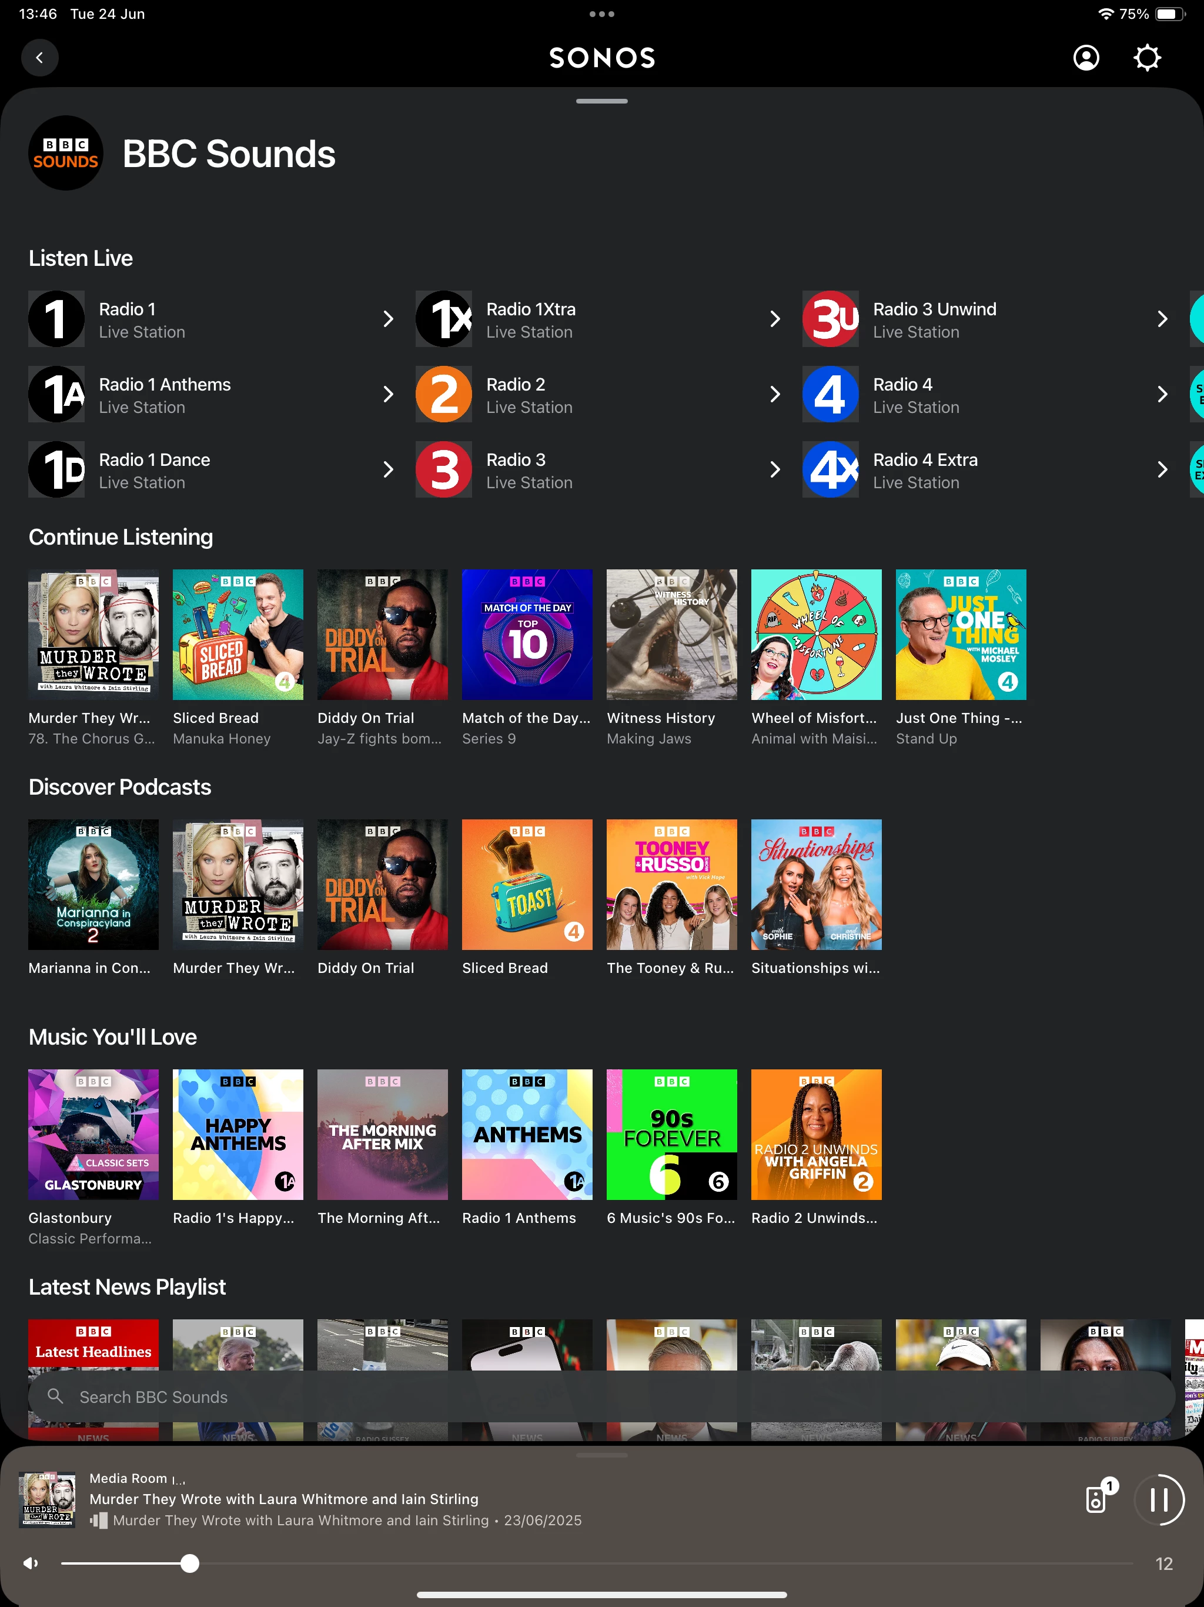Tap the Radio 1 station logo
1204x1607 pixels.
point(56,319)
